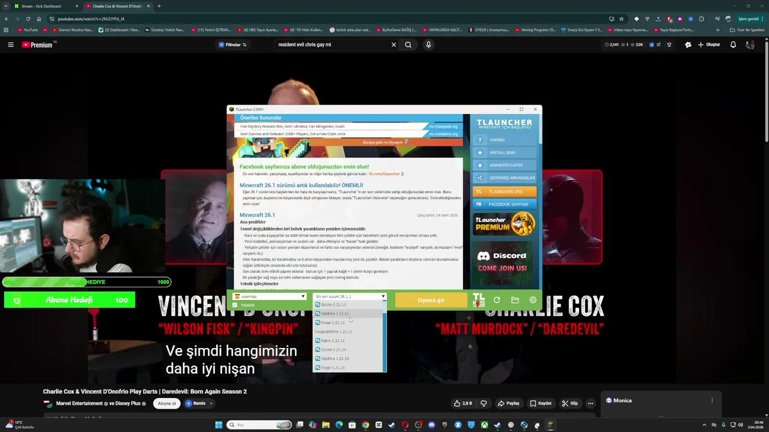Select Forge 1.21.11 from version list

[x=348, y=323]
